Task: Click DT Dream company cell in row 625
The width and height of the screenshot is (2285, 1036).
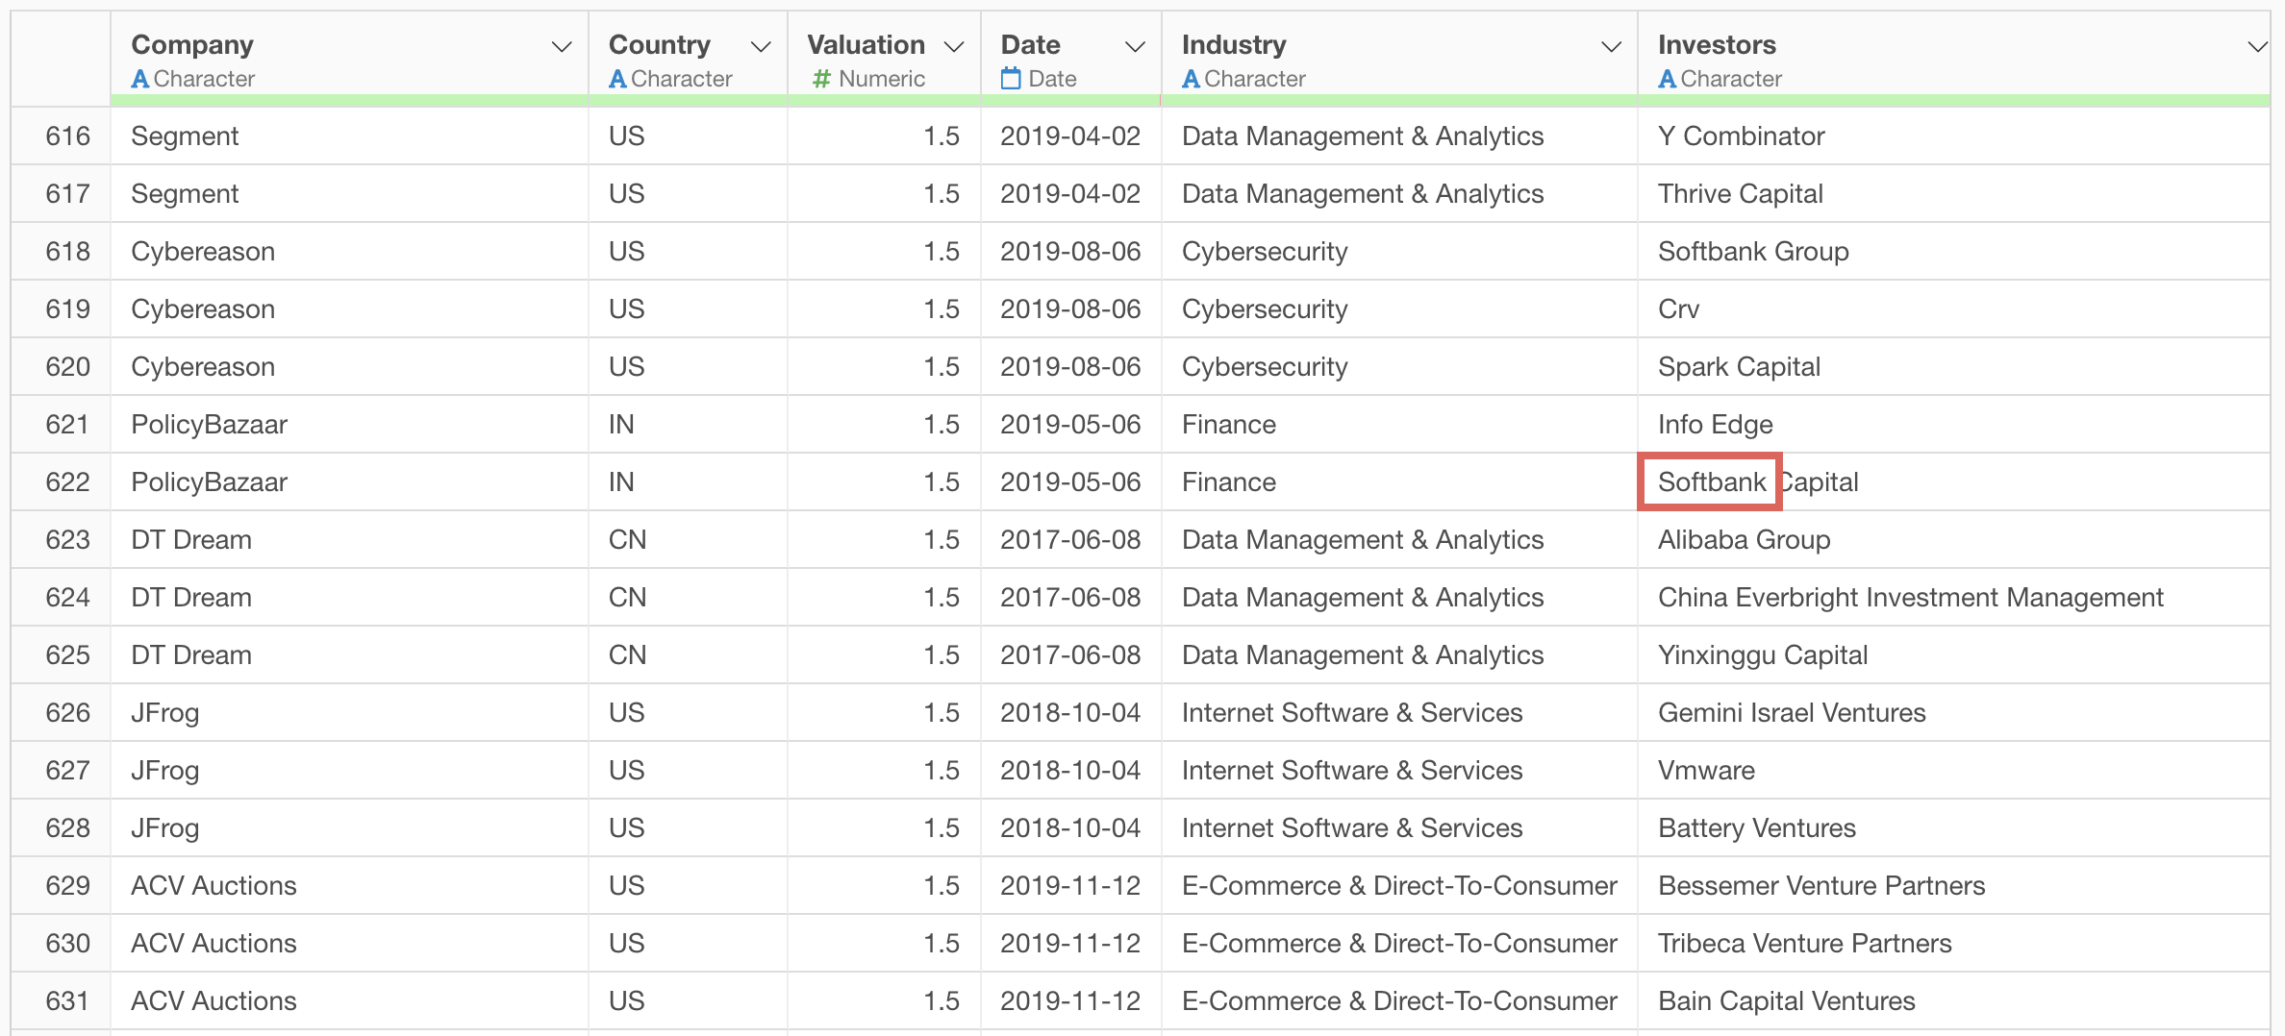Action: pyautogui.click(x=349, y=654)
